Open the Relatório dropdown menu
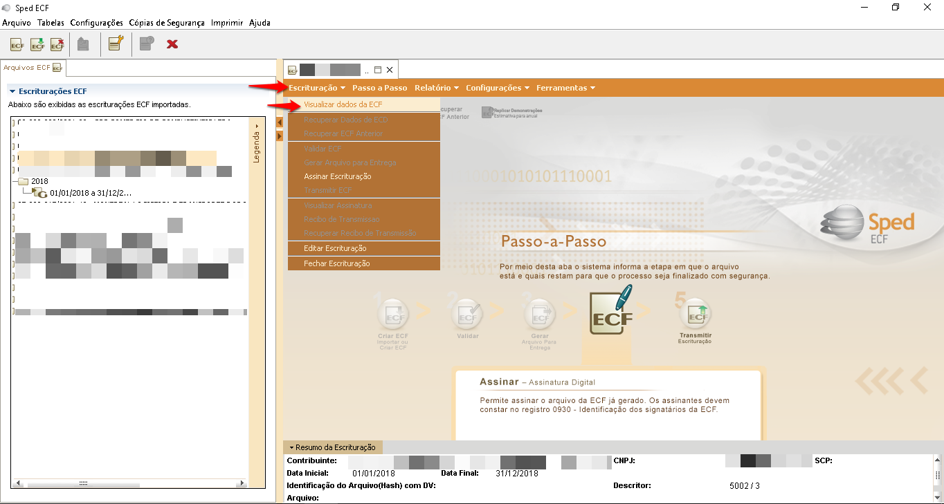This screenshot has height=504, width=944. click(x=437, y=88)
